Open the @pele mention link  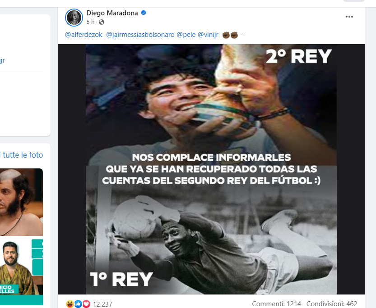[x=186, y=35]
